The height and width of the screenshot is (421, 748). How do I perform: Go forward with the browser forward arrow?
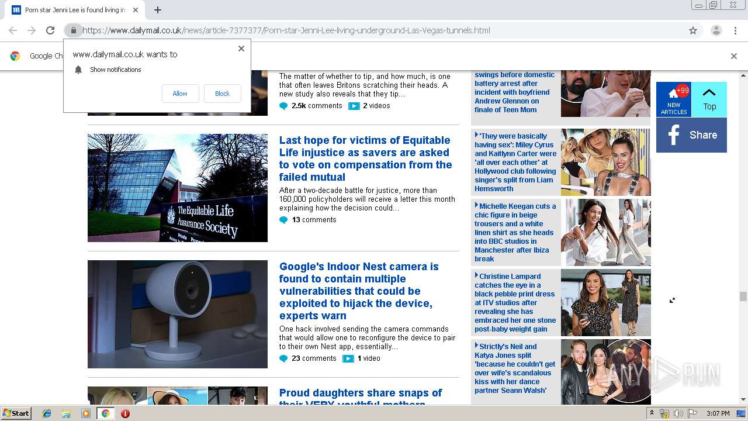coord(32,30)
